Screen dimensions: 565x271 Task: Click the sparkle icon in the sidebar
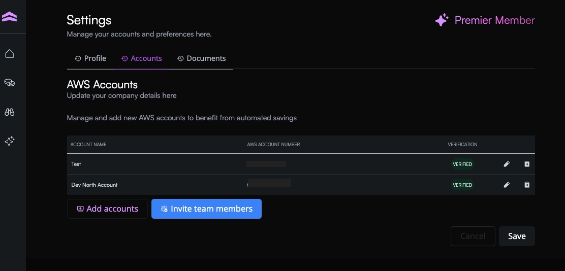point(9,141)
